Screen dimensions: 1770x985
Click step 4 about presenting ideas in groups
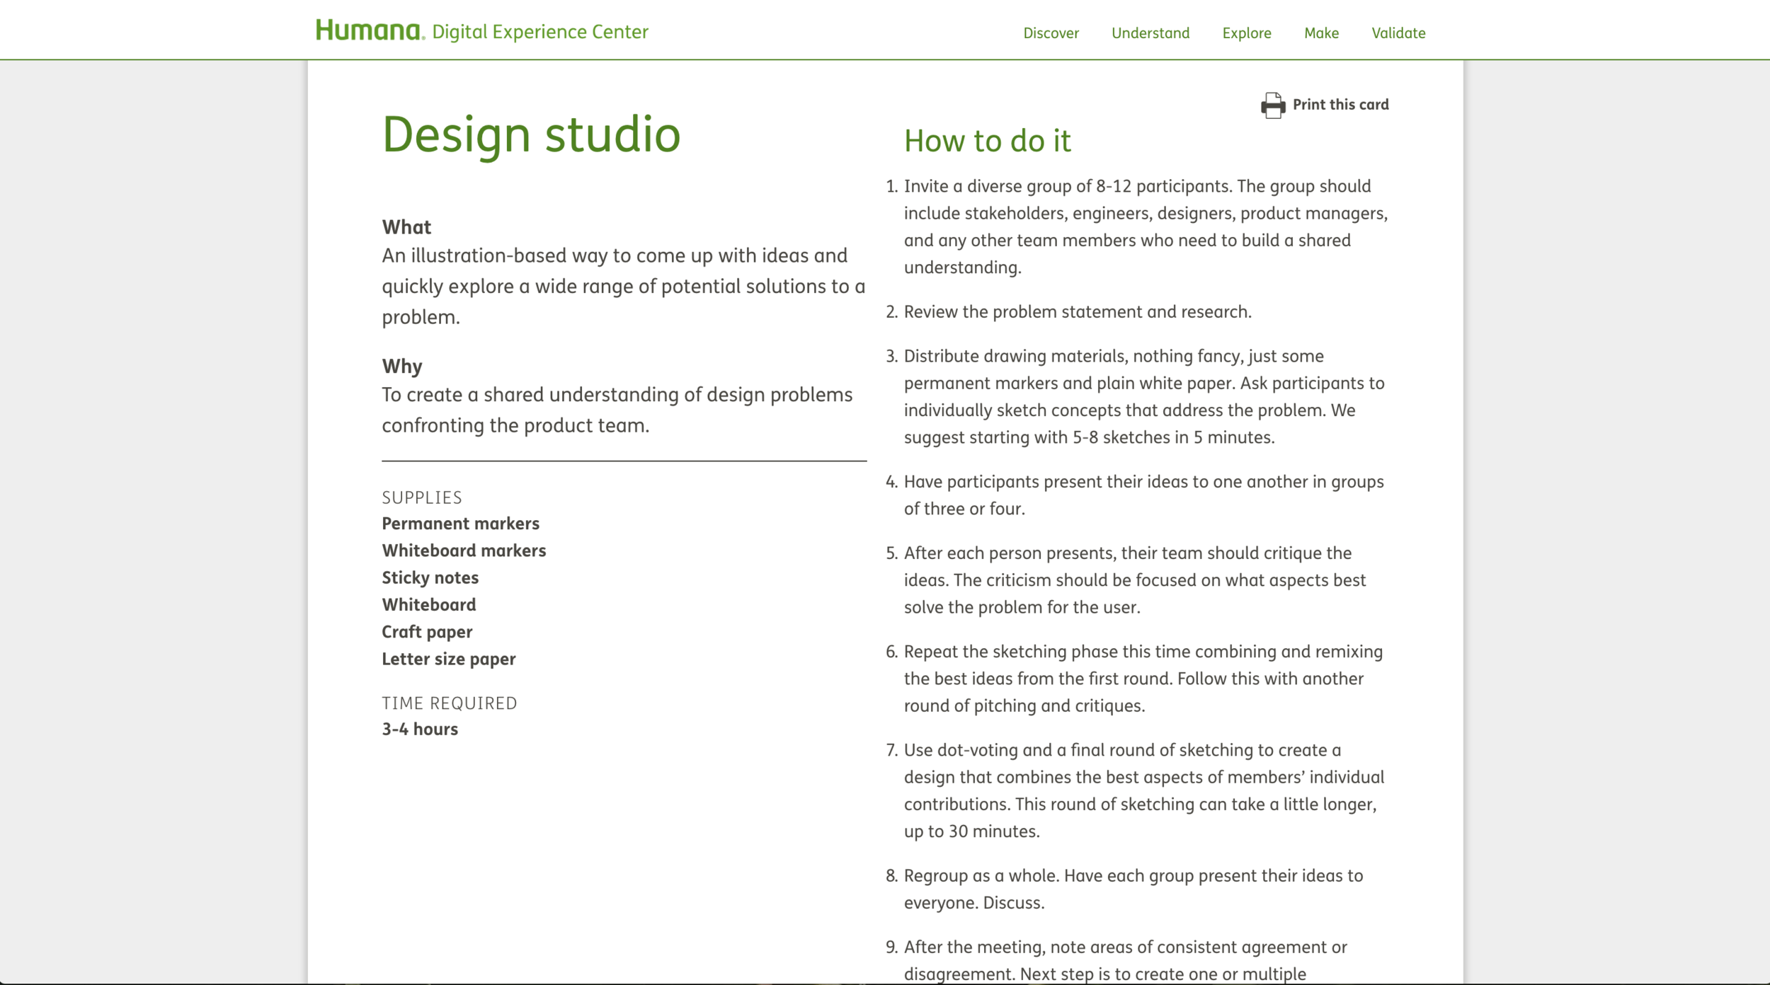[1135, 495]
